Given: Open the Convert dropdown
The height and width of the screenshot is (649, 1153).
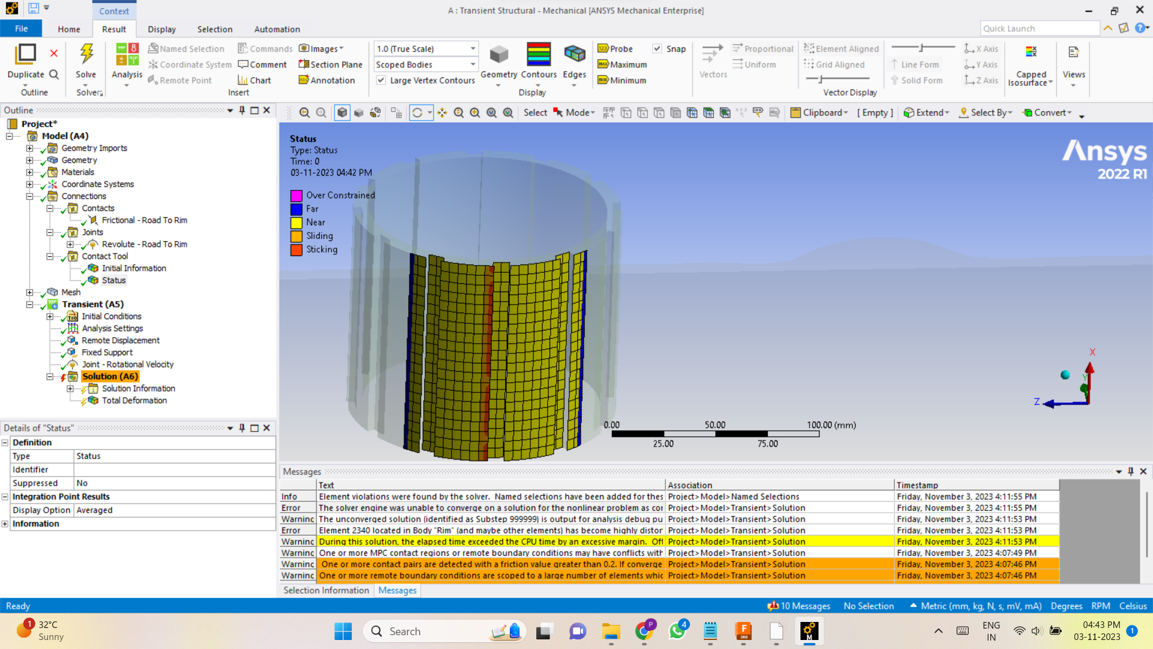Looking at the screenshot, I should pyautogui.click(x=1047, y=112).
